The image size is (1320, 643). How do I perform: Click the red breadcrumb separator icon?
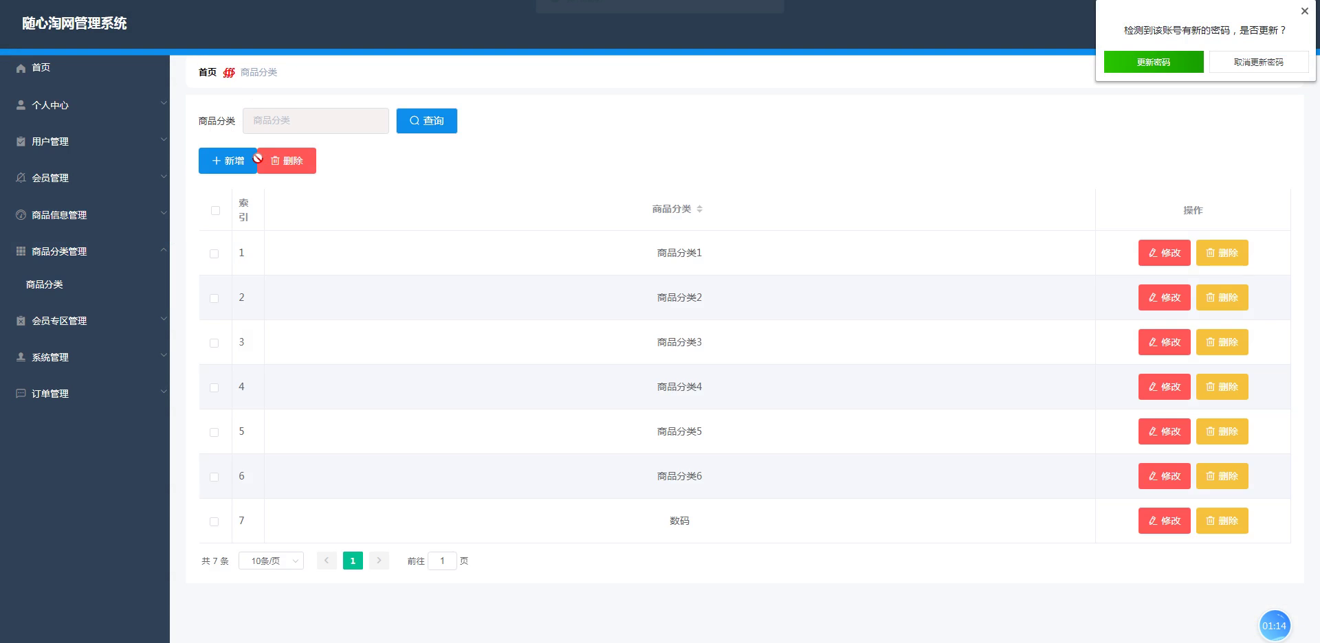[229, 72]
